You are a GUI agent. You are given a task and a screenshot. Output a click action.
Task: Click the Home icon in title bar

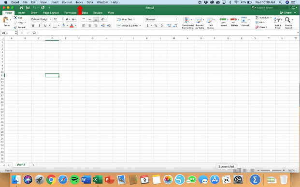21,7
